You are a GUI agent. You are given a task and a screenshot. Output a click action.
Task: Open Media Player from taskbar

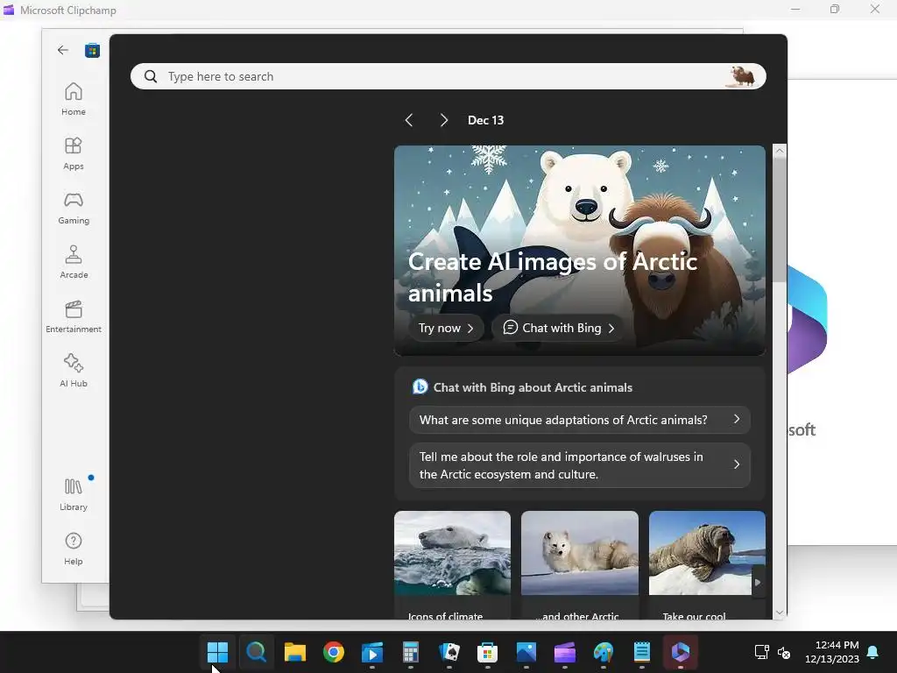coord(371,652)
